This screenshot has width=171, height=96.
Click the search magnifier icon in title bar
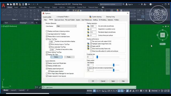(x=123, y=4)
